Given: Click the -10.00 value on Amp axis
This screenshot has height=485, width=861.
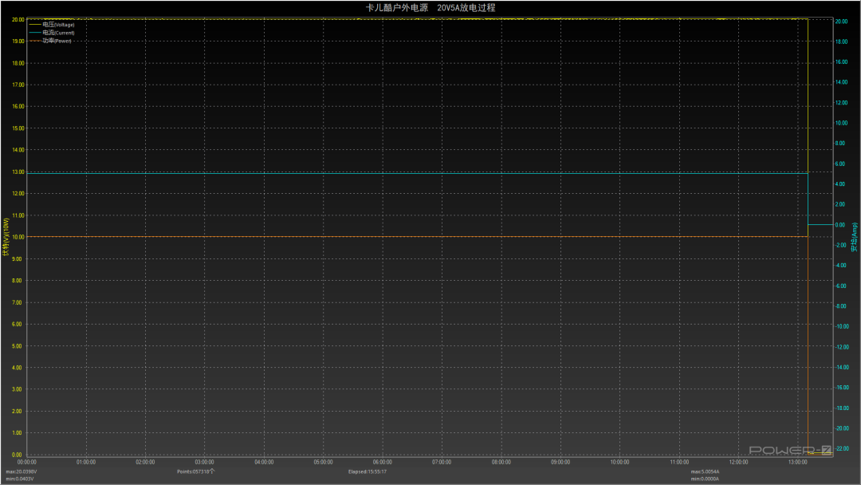Looking at the screenshot, I should (842, 326).
